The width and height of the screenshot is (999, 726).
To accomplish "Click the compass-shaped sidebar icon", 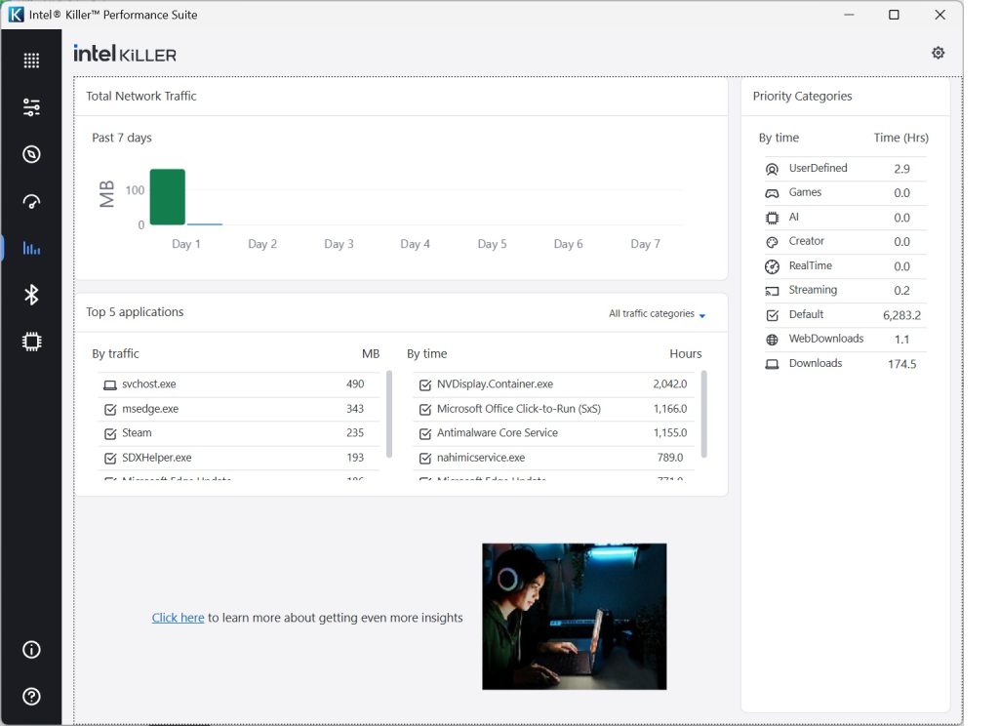I will coord(31,154).
